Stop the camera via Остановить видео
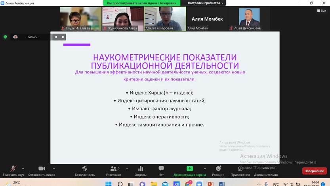330x186 pixels. coord(42,169)
